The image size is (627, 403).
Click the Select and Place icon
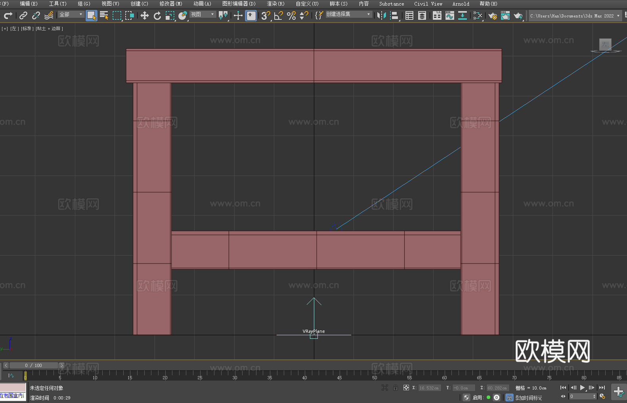click(183, 15)
